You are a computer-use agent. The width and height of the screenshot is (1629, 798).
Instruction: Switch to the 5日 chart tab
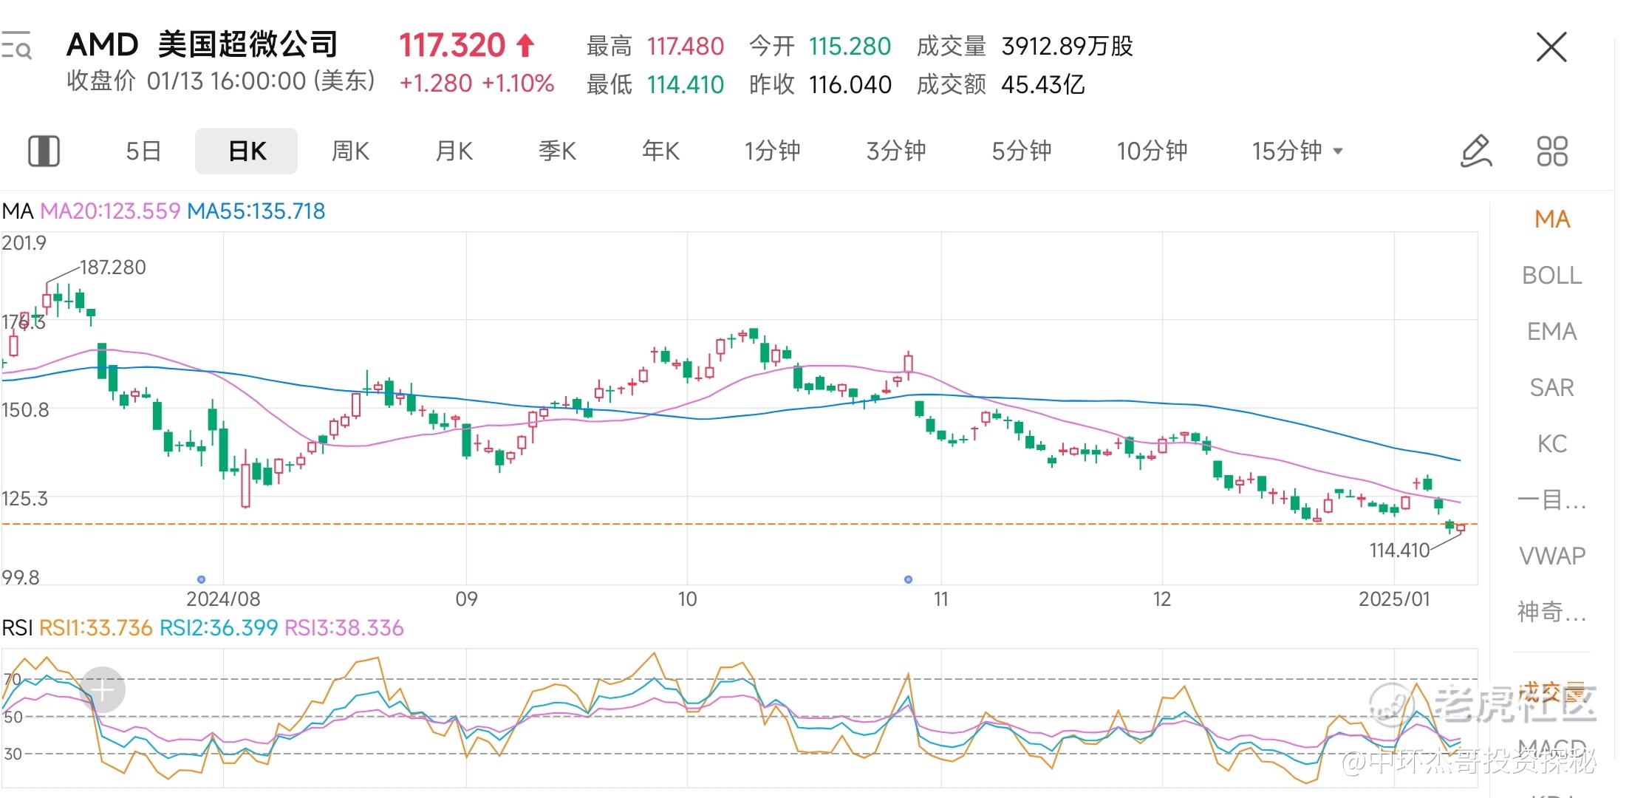coord(143,151)
